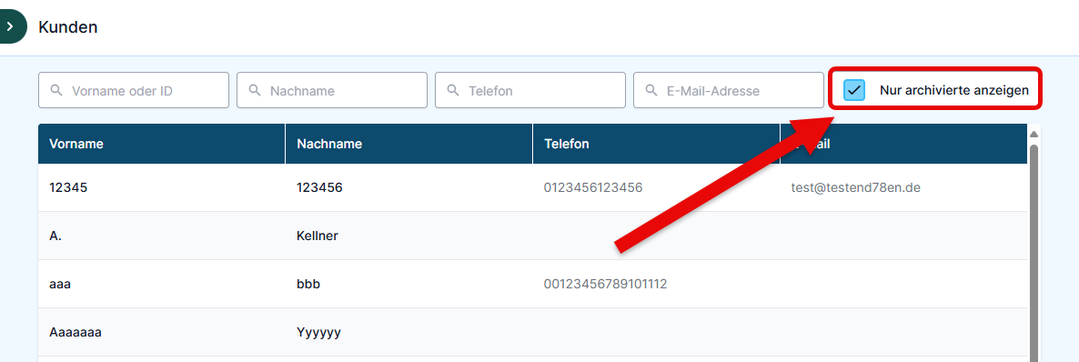Open the aaa bbb customer entry

coord(532,284)
